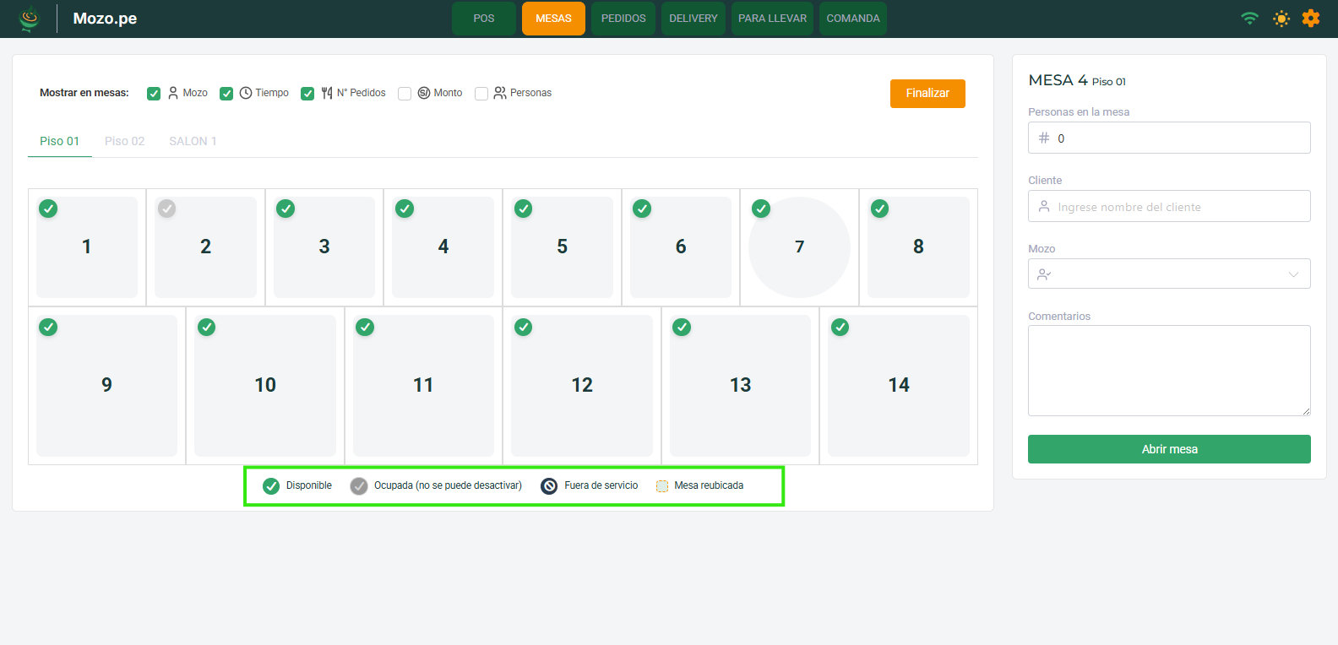The width and height of the screenshot is (1338, 645).
Task: Enable the Monto checkbox
Action: pyautogui.click(x=405, y=94)
